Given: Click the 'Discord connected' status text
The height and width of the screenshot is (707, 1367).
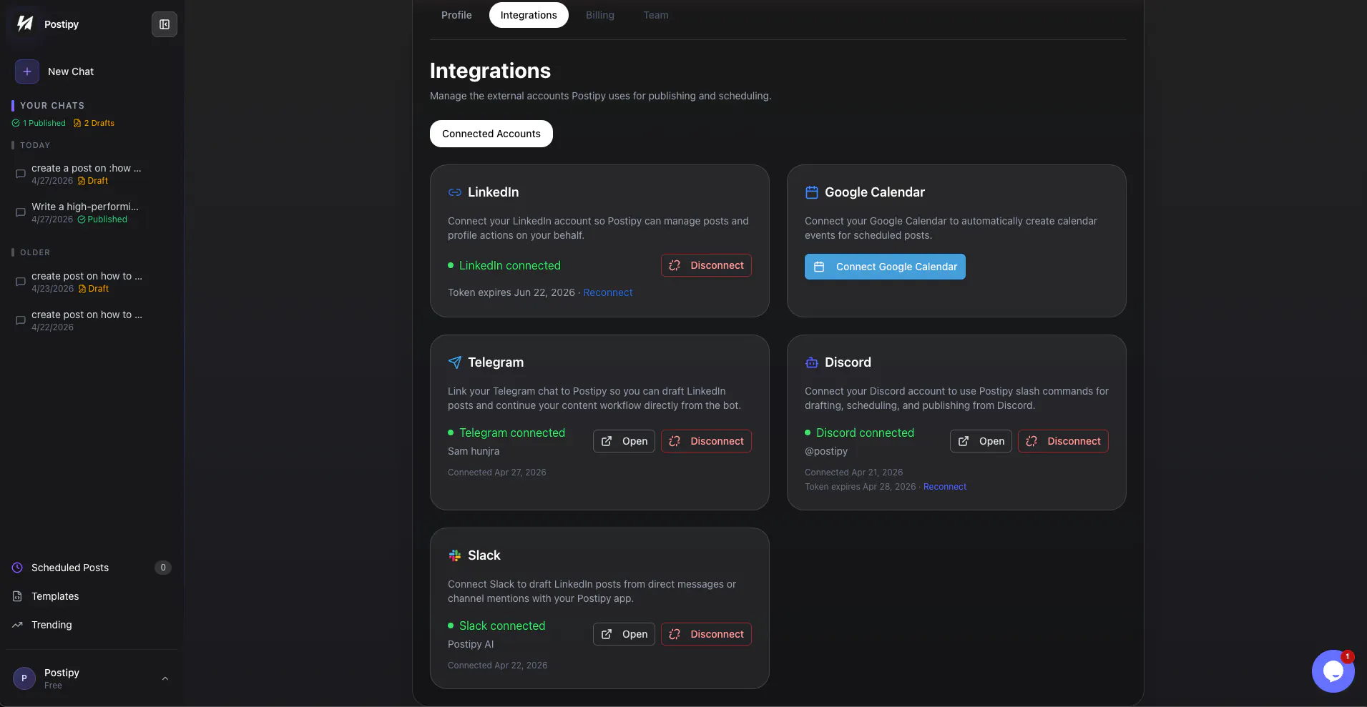Looking at the screenshot, I should point(865,432).
